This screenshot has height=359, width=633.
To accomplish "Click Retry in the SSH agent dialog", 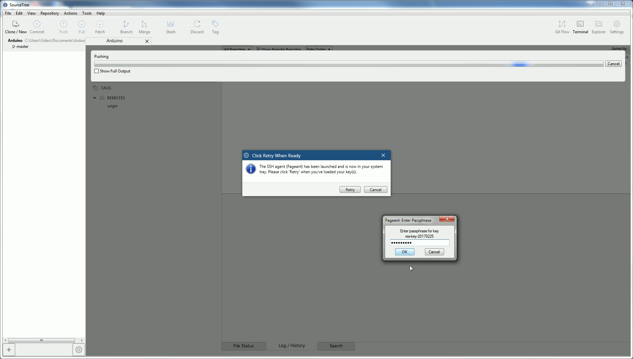I will coord(350,190).
